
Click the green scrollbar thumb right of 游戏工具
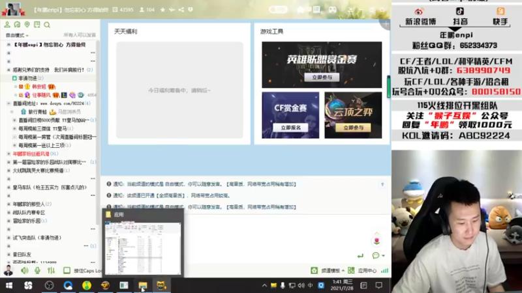[x=388, y=87]
